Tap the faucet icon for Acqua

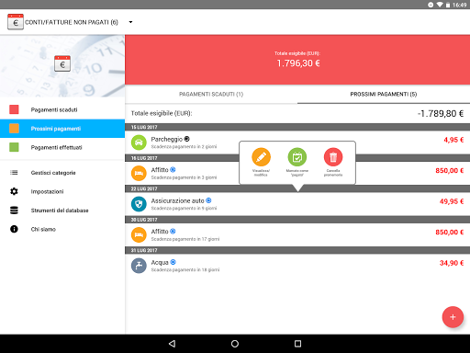(139, 266)
